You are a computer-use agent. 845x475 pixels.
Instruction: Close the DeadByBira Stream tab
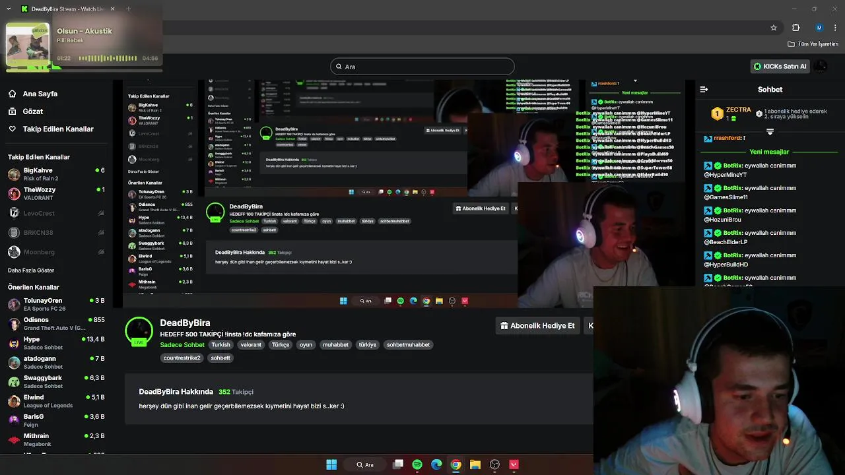(x=113, y=9)
